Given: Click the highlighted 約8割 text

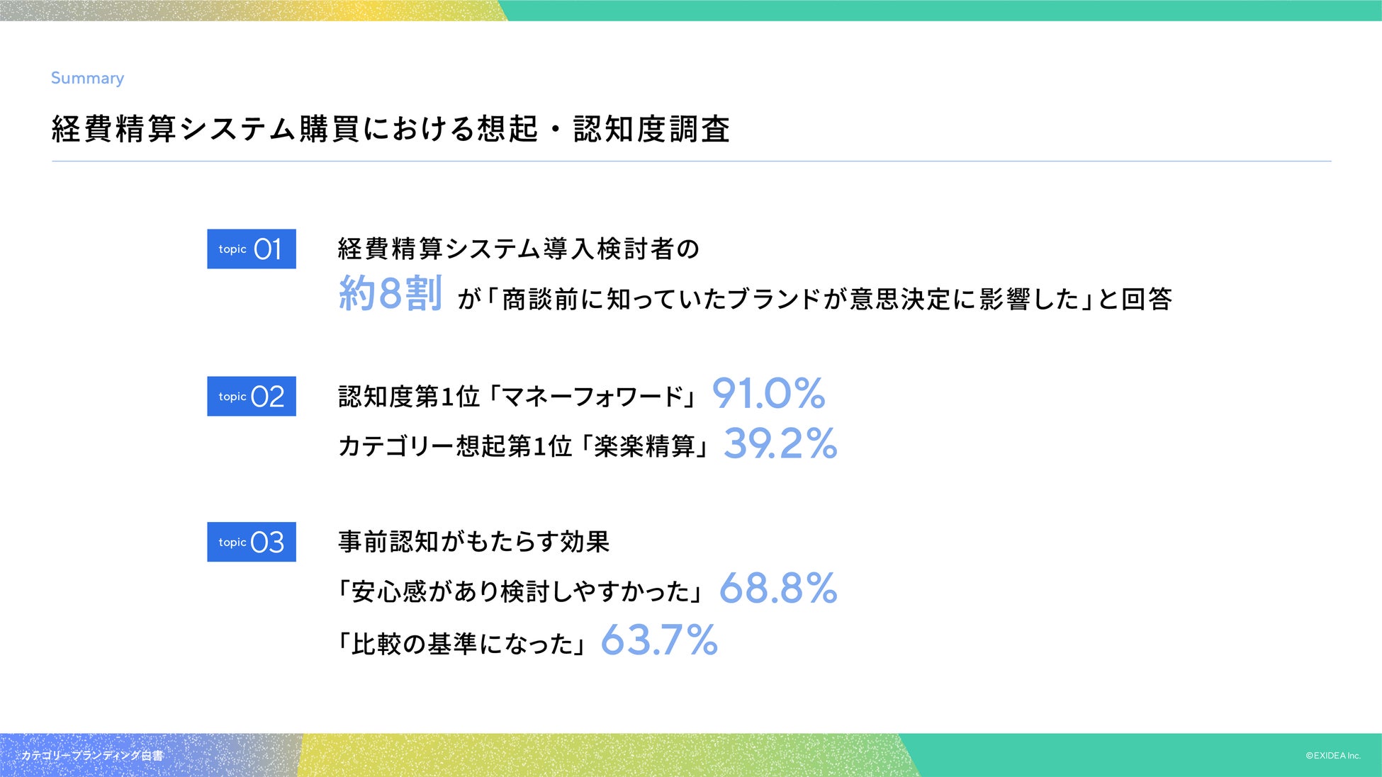Looking at the screenshot, I should [x=391, y=294].
